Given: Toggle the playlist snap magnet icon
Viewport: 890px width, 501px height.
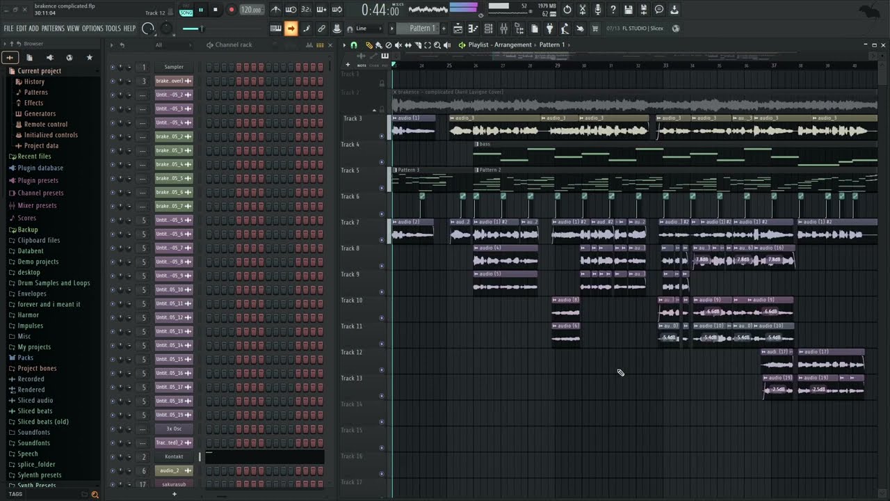Looking at the screenshot, I should tap(354, 45).
